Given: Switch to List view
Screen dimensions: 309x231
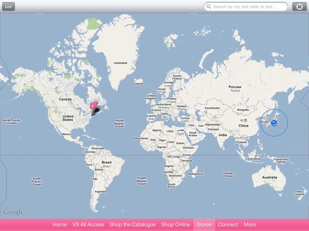Looking at the screenshot, I should 9,6.
